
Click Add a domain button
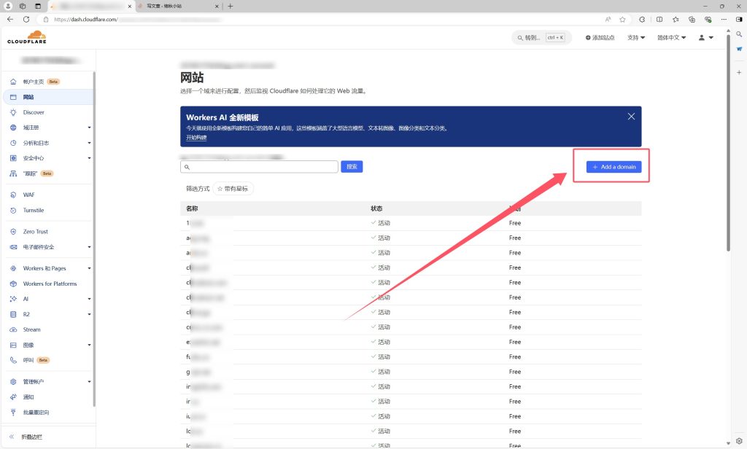click(614, 167)
